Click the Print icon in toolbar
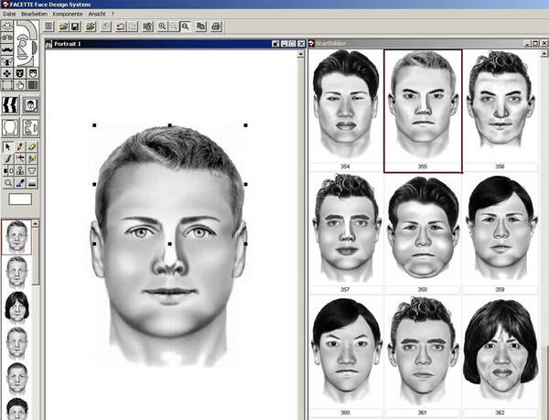This screenshot has width=549, height=420. [215, 27]
